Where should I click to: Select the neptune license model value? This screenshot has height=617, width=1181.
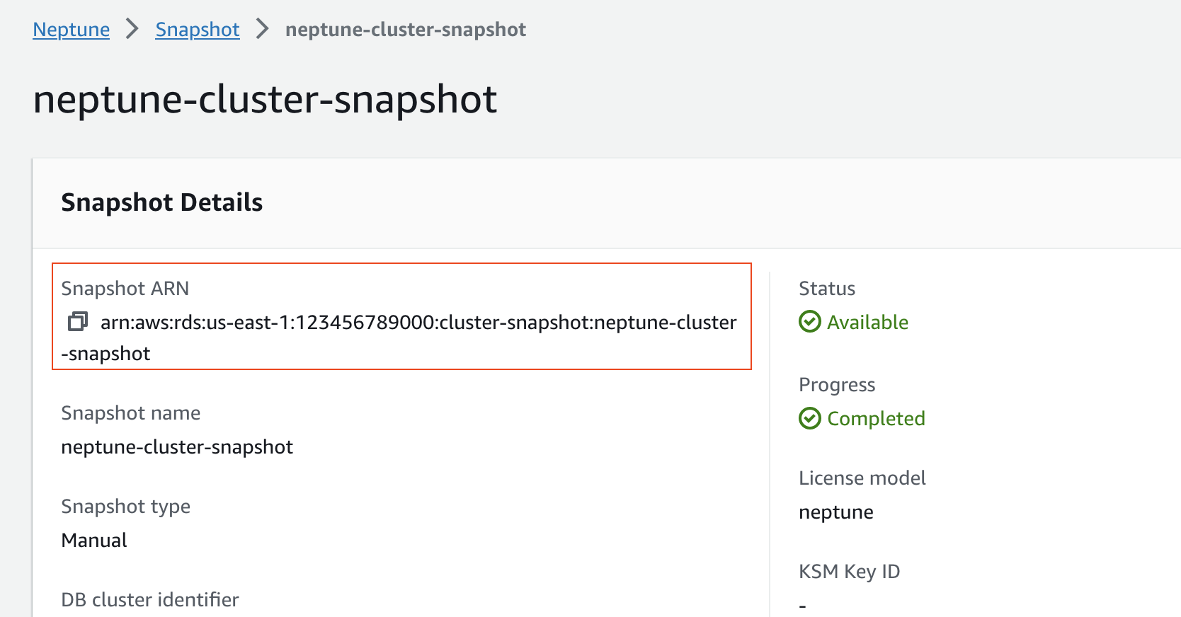[x=836, y=512]
